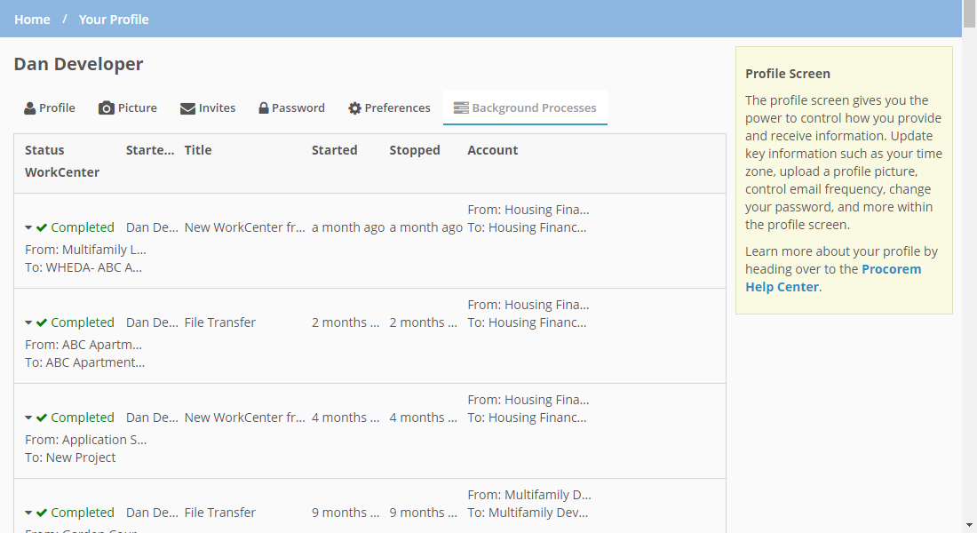The height and width of the screenshot is (533, 977).
Task: Click the From: Application S... workcenter text
Action: (x=86, y=440)
